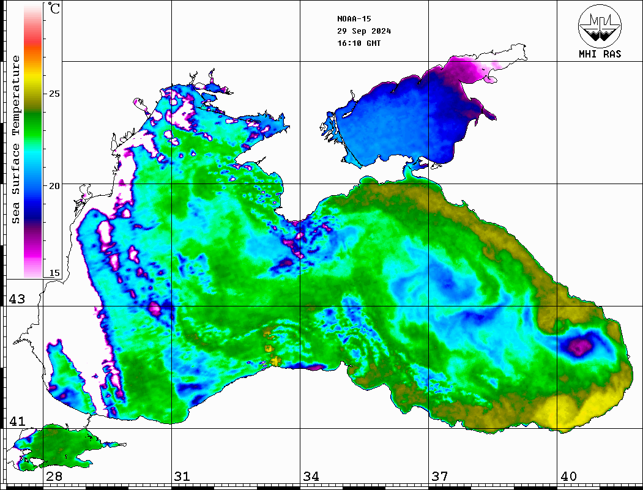643x490 pixels.
Task: Click longitude label '28'
Action: 54,476
